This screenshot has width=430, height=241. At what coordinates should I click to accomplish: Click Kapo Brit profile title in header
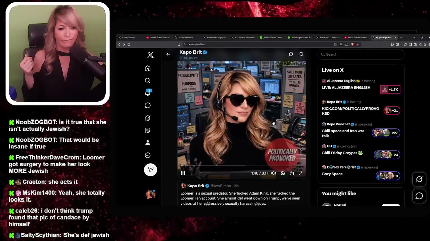[190, 52]
